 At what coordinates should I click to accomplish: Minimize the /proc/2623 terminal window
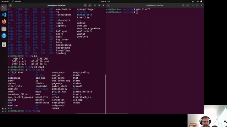(95, 5)
